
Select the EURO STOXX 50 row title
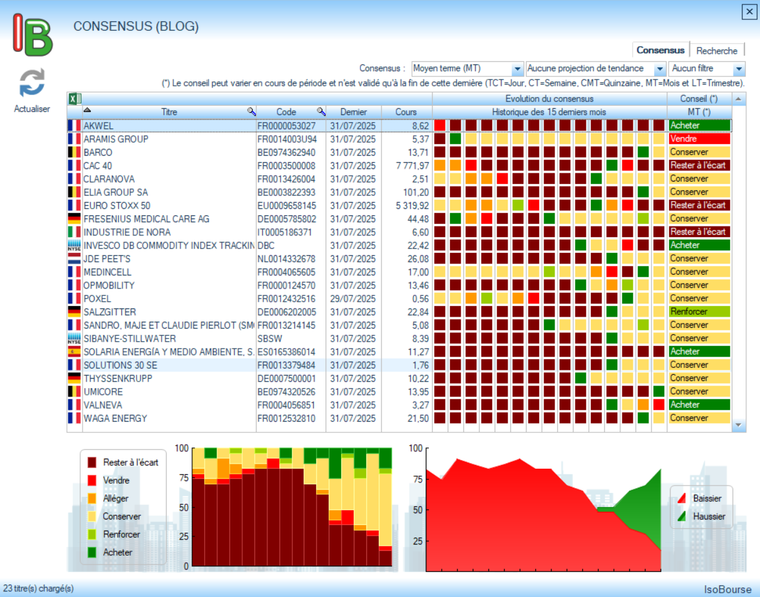pyautogui.click(x=116, y=205)
